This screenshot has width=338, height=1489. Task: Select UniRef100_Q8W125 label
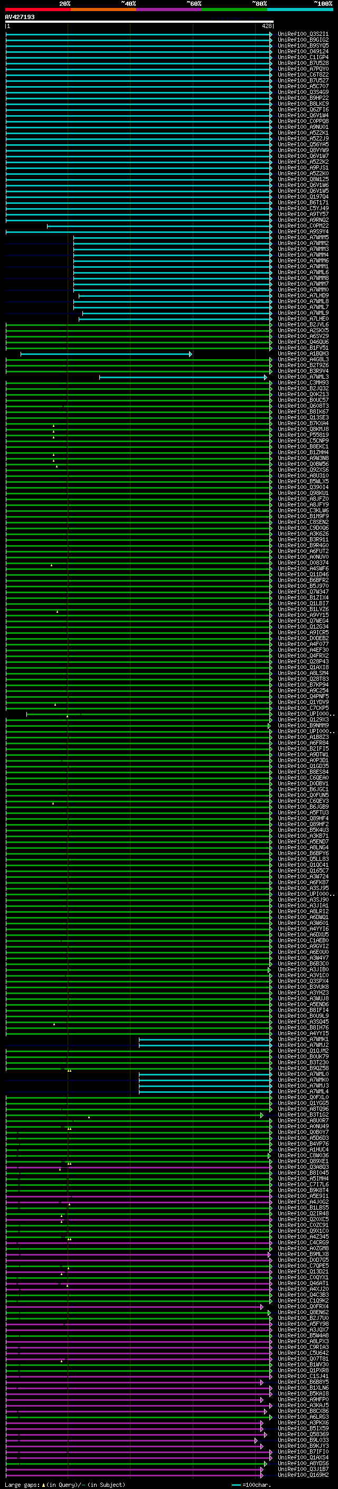pos(303,179)
